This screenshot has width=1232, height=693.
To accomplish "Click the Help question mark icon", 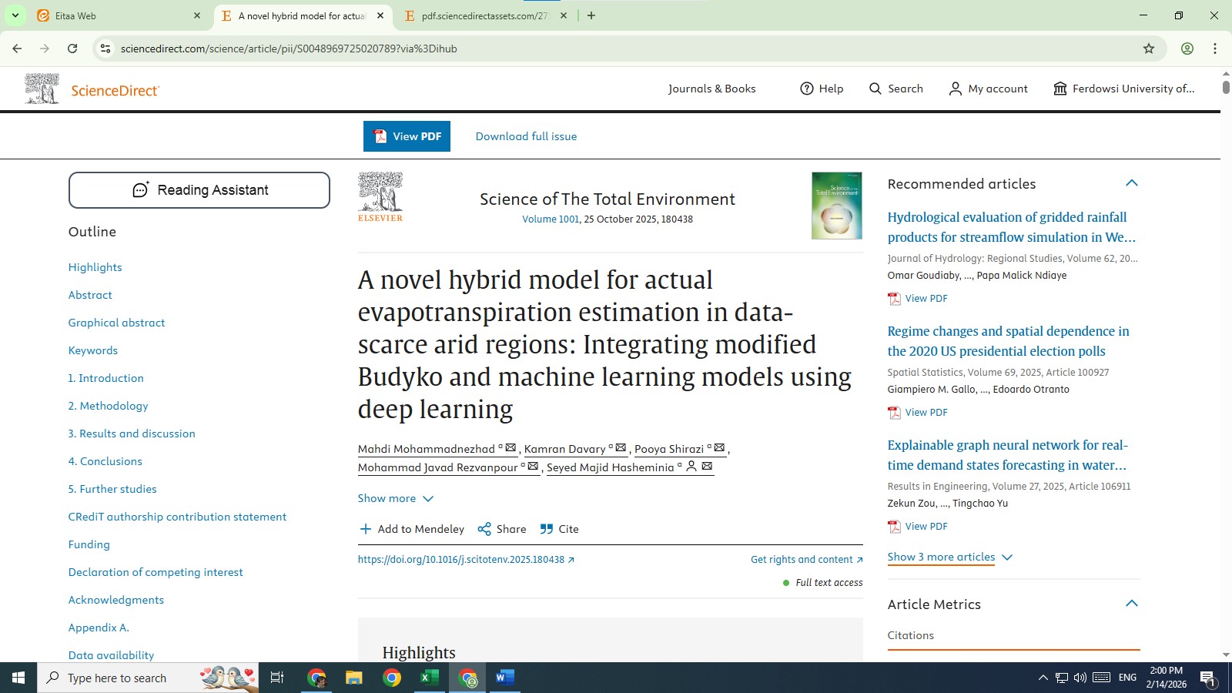I will [x=807, y=89].
